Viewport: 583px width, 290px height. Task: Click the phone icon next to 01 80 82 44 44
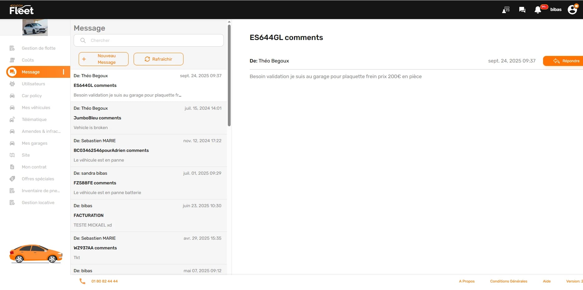[82, 281]
